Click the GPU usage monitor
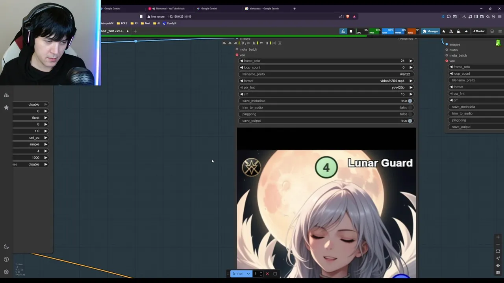The image size is (504, 283). click(x=387, y=31)
